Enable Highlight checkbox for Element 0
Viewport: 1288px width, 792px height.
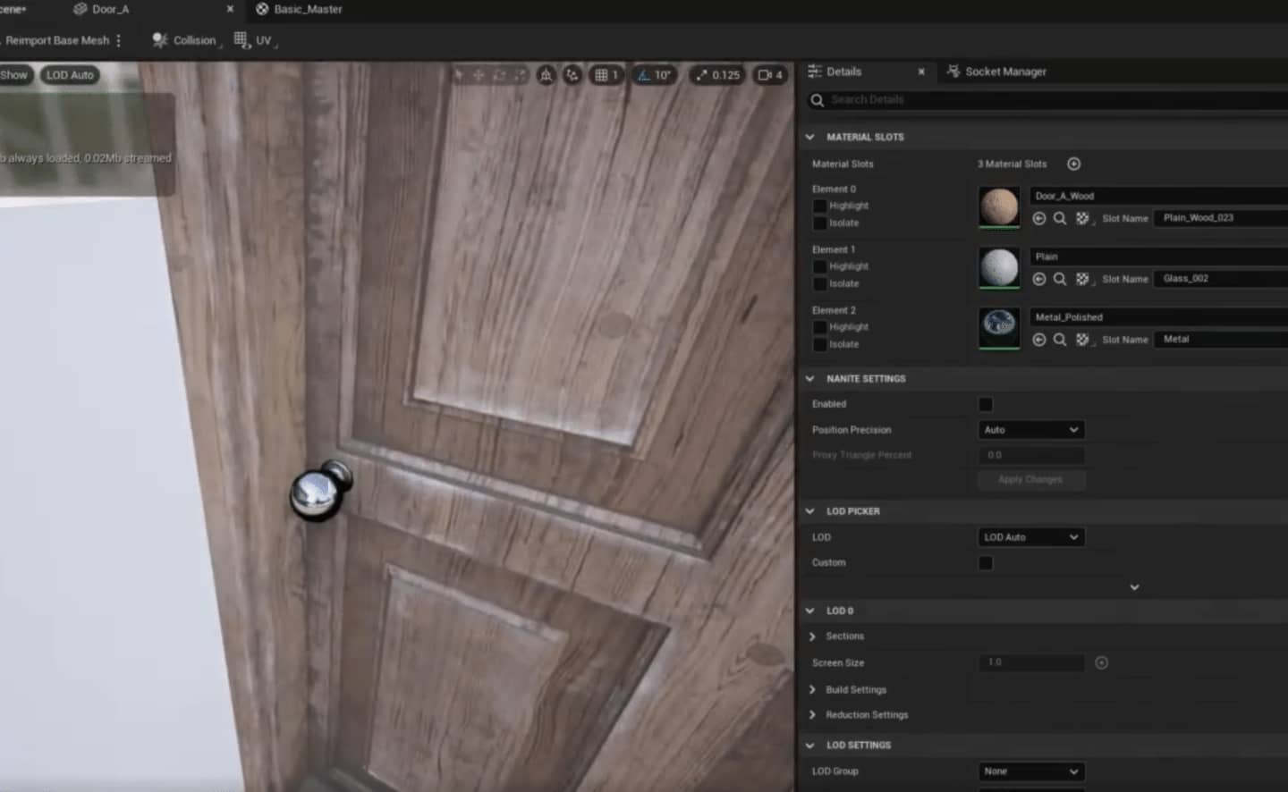[x=819, y=206]
